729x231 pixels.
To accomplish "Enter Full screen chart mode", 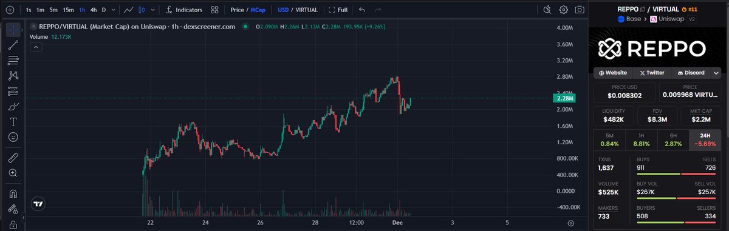I will pyautogui.click(x=338, y=10).
